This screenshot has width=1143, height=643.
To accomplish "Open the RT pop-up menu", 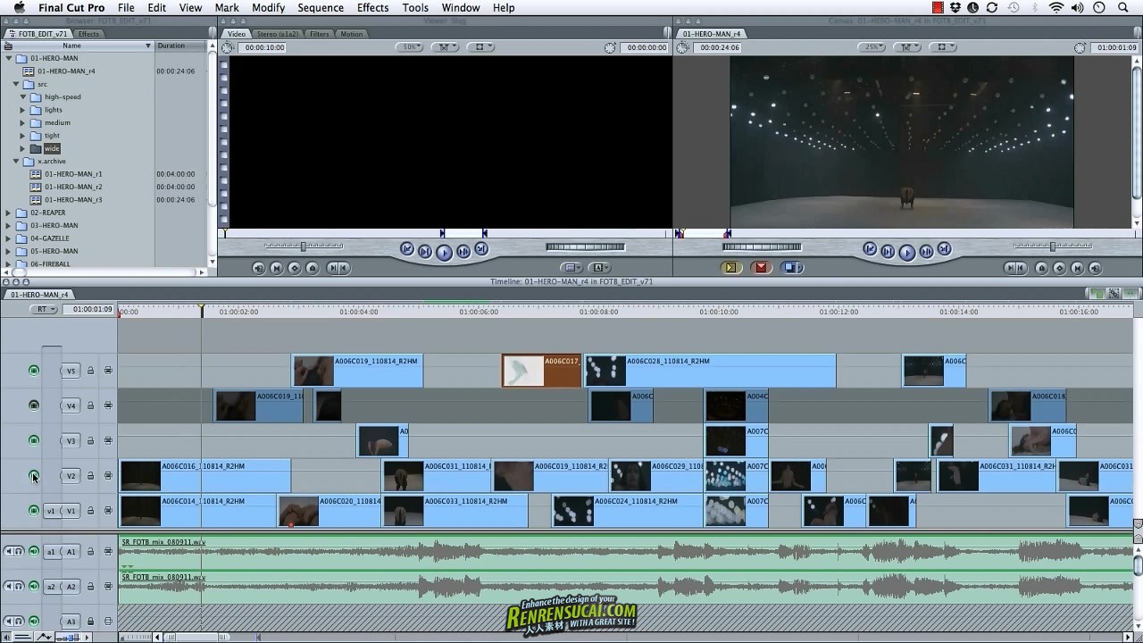I will [44, 309].
